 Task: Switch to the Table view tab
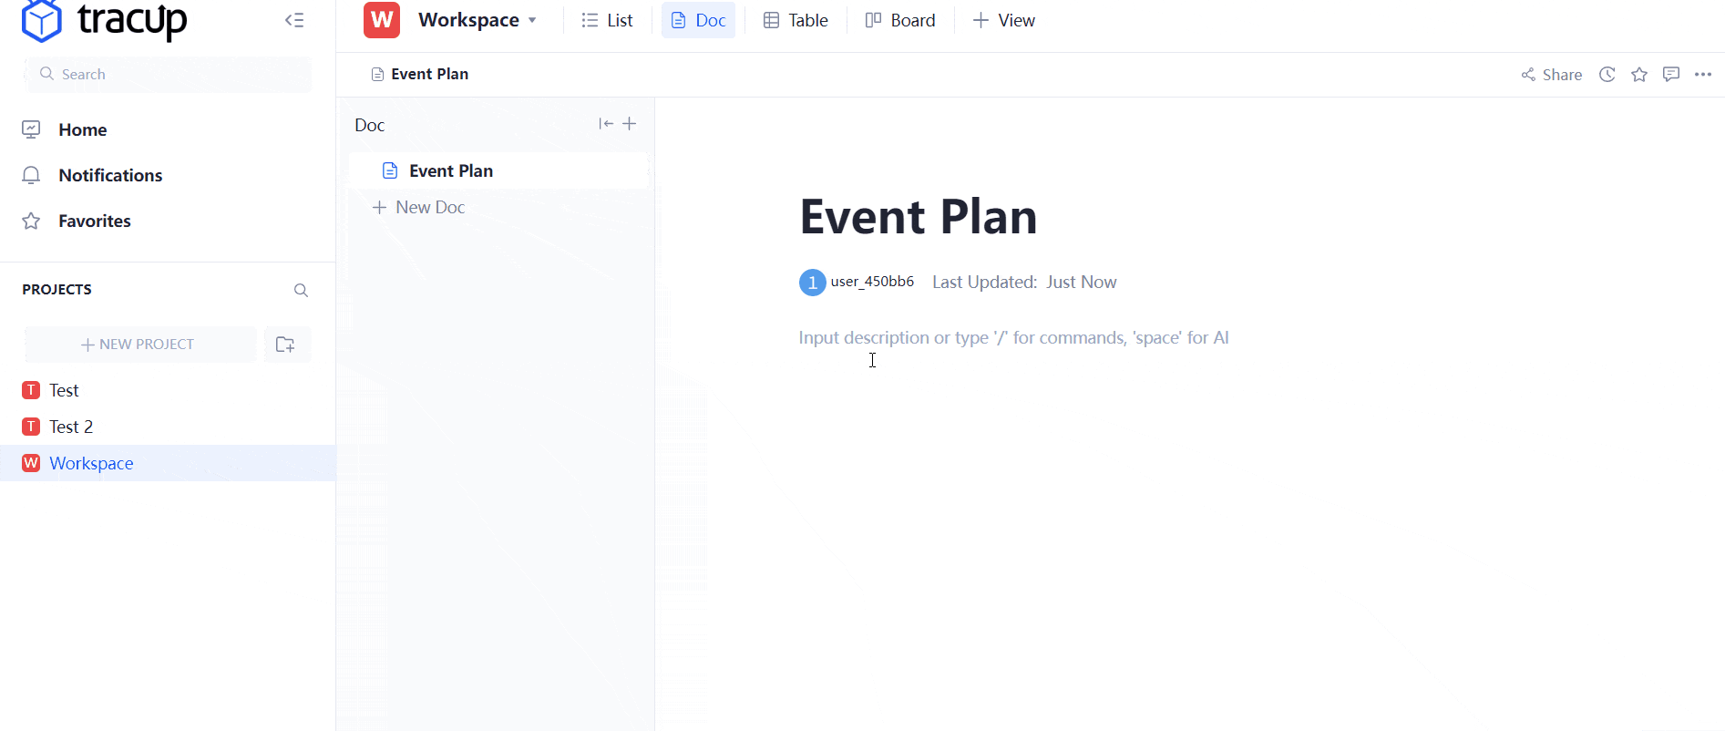click(x=796, y=20)
